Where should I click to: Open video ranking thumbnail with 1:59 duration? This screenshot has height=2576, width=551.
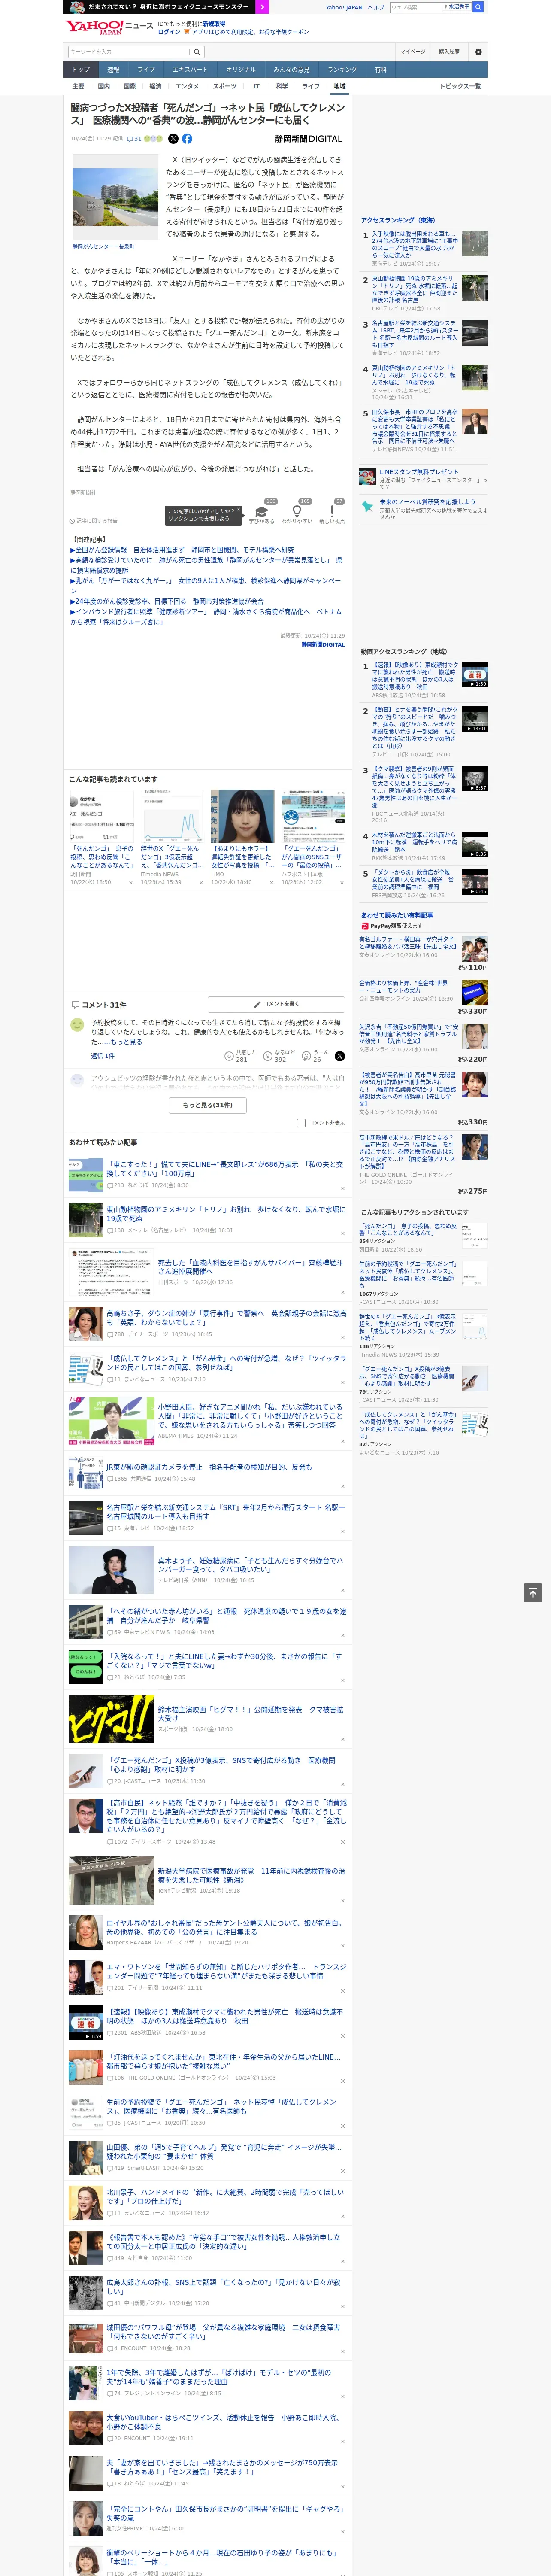474,675
